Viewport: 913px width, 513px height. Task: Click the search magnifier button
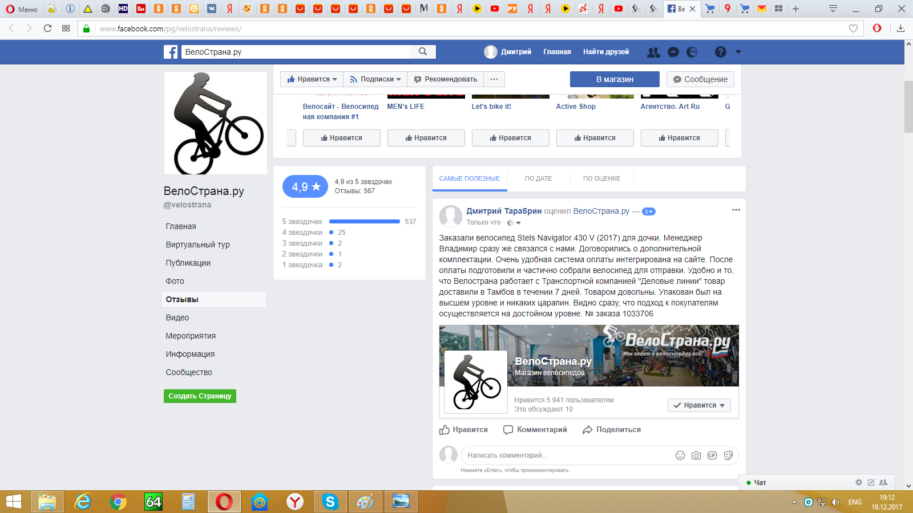click(423, 51)
